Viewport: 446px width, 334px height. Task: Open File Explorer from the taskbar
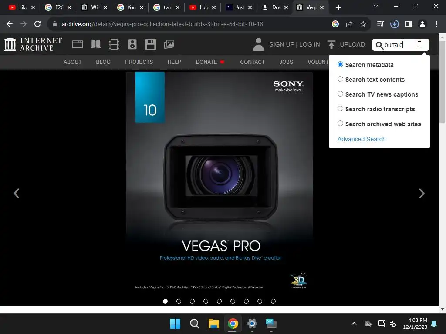(213, 324)
